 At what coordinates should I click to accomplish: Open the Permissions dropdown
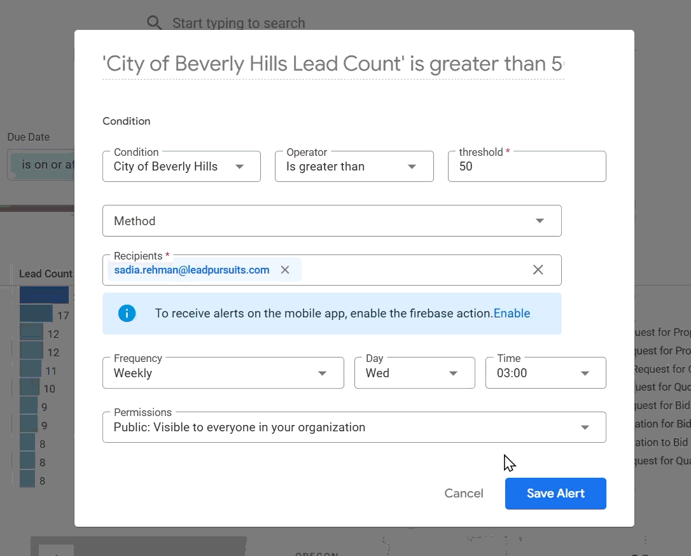(354, 427)
